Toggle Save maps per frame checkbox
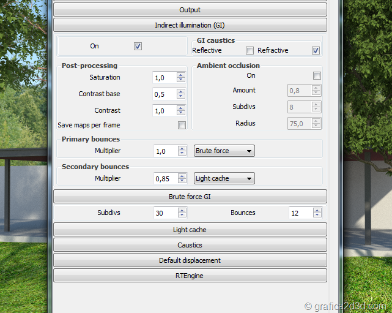 pos(182,126)
